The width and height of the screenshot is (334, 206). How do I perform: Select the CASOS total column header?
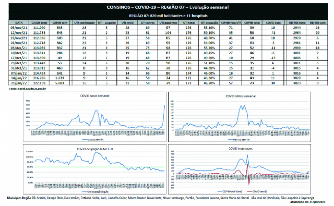(x=39, y=23)
